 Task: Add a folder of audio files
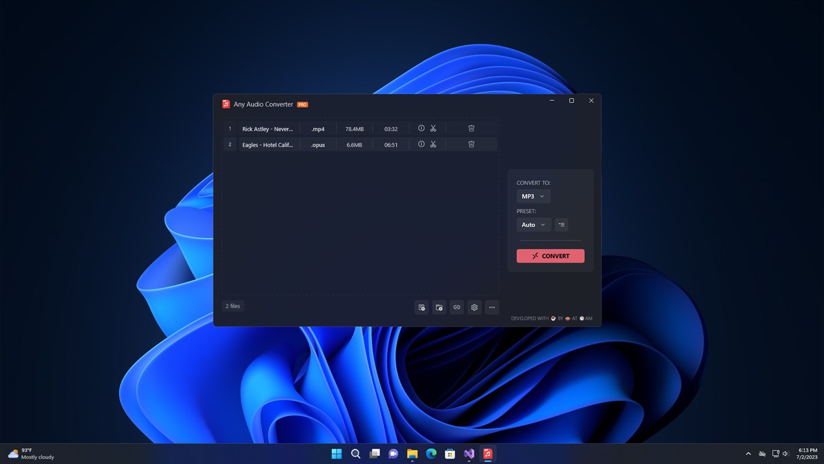click(x=439, y=307)
